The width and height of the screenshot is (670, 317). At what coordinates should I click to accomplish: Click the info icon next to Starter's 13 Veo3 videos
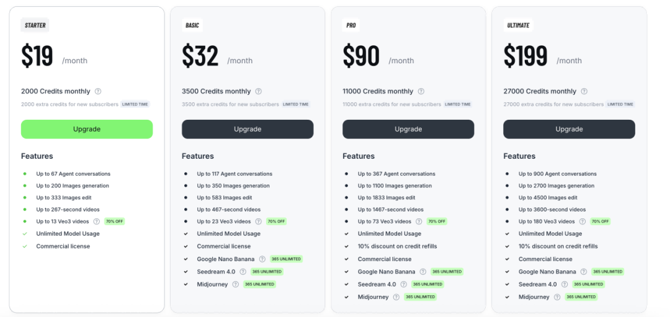pos(96,221)
